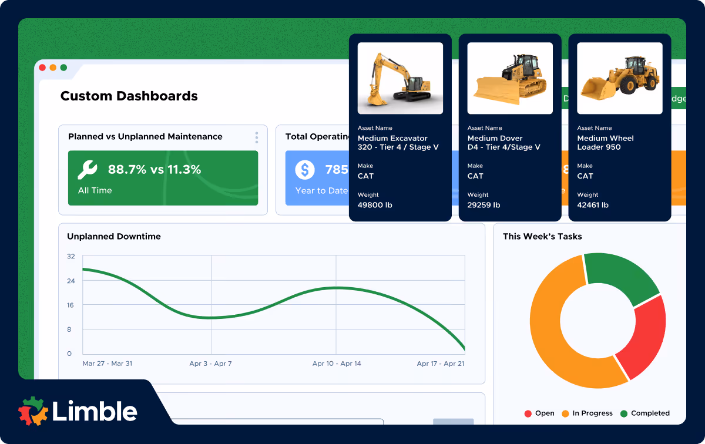Viewport: 705px width, 444px height.
Task: Click the green segment of the tasks donut chart
Action: (x=622, y=273)
